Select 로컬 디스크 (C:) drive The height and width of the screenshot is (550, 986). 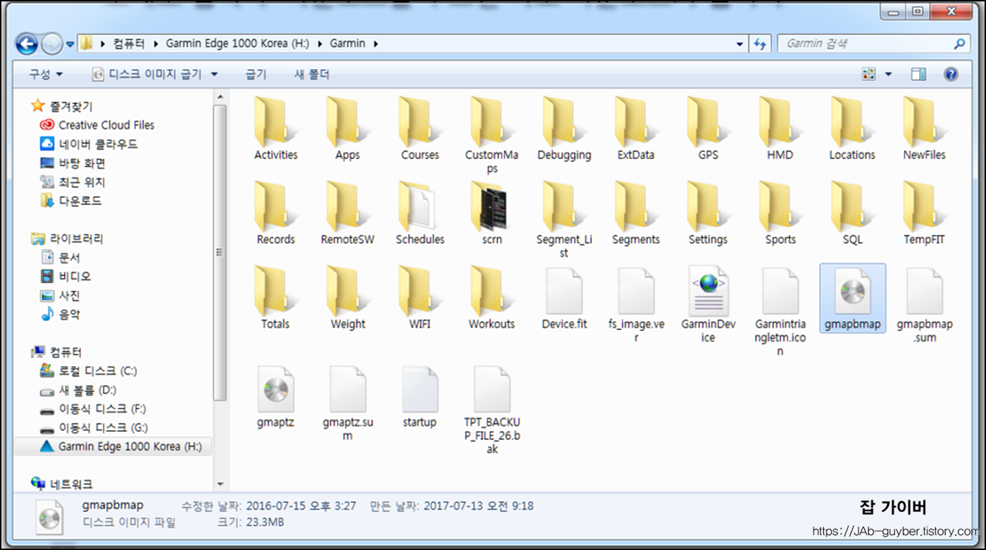coord(89,371)
